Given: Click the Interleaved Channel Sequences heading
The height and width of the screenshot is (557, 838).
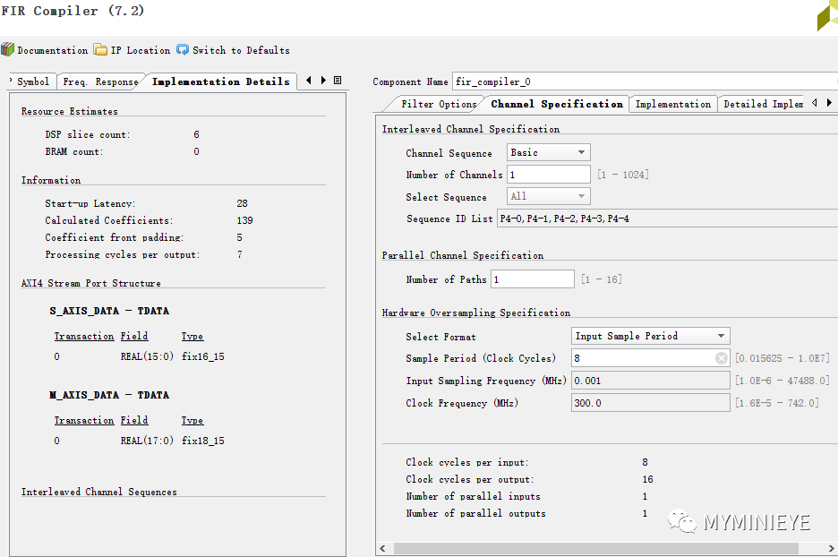Looking at the screenshot, I should [x=98, y=492].
